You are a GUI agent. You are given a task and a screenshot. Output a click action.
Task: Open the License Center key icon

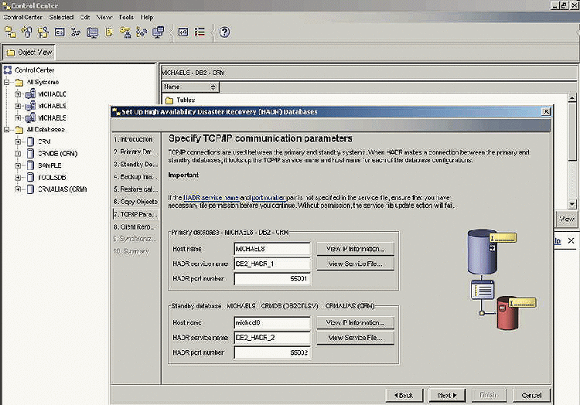pyautogui.click(x=125, y=32)
